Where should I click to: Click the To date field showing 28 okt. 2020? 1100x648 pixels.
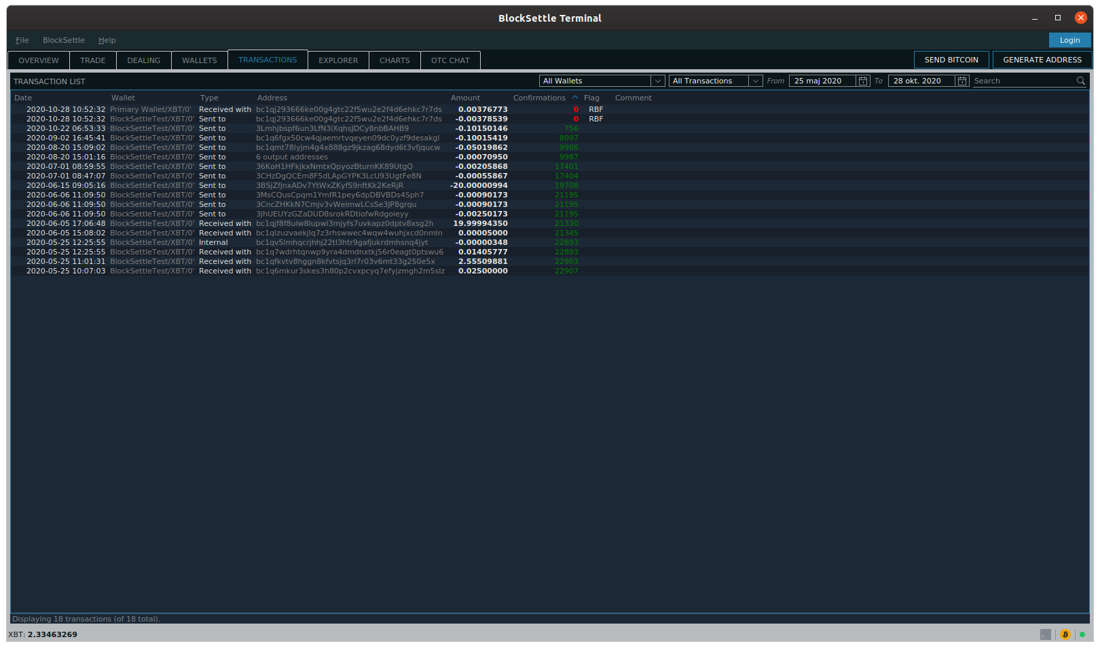click(921, 81)
